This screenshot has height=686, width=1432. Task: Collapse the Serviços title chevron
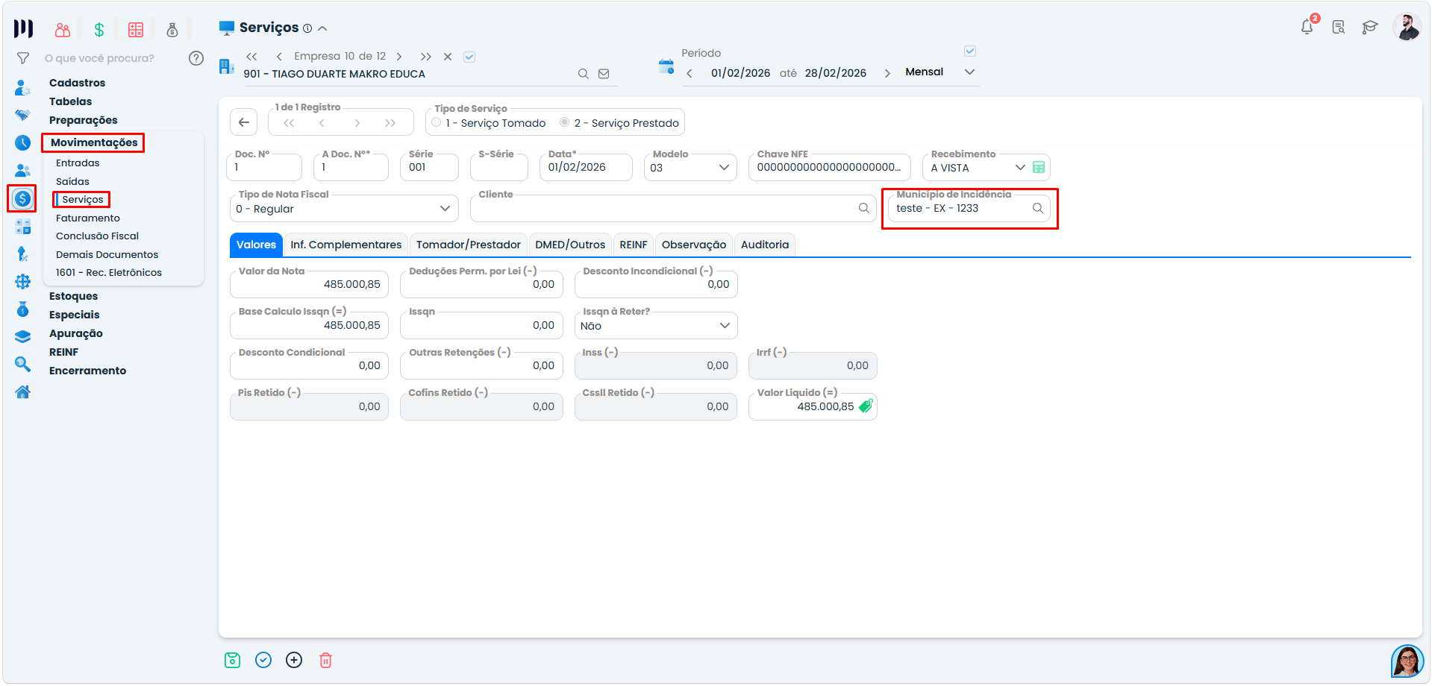click(322, 28)
